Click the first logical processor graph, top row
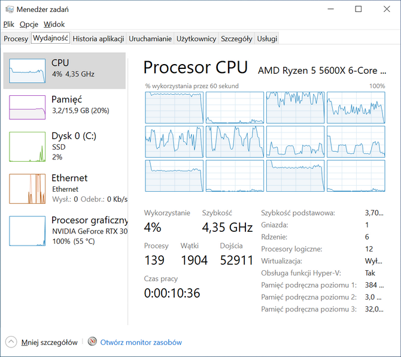The width and height of the screenshot is (401, 357). coord(174,107)
